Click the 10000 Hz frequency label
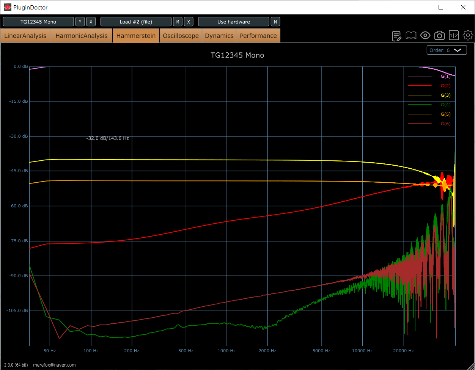The image size is (475, 370). [x=362, y=351]
